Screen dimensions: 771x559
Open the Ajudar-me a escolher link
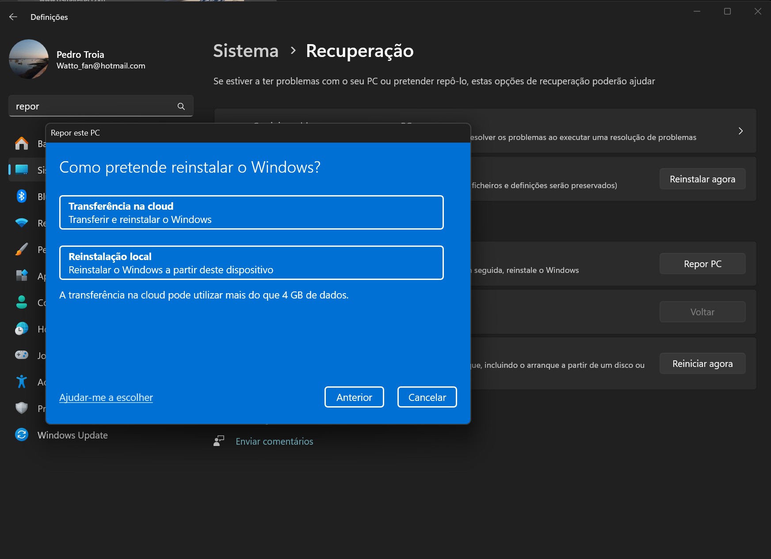(106, 397)
